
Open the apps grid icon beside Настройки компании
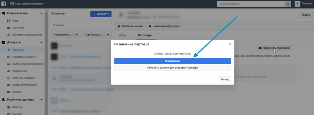click(12, 4)
